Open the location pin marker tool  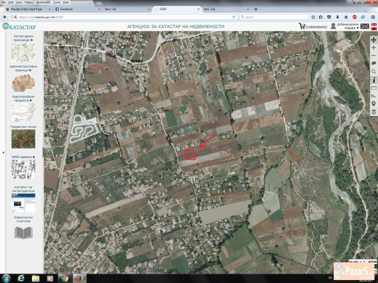click(x=373, y=103)
